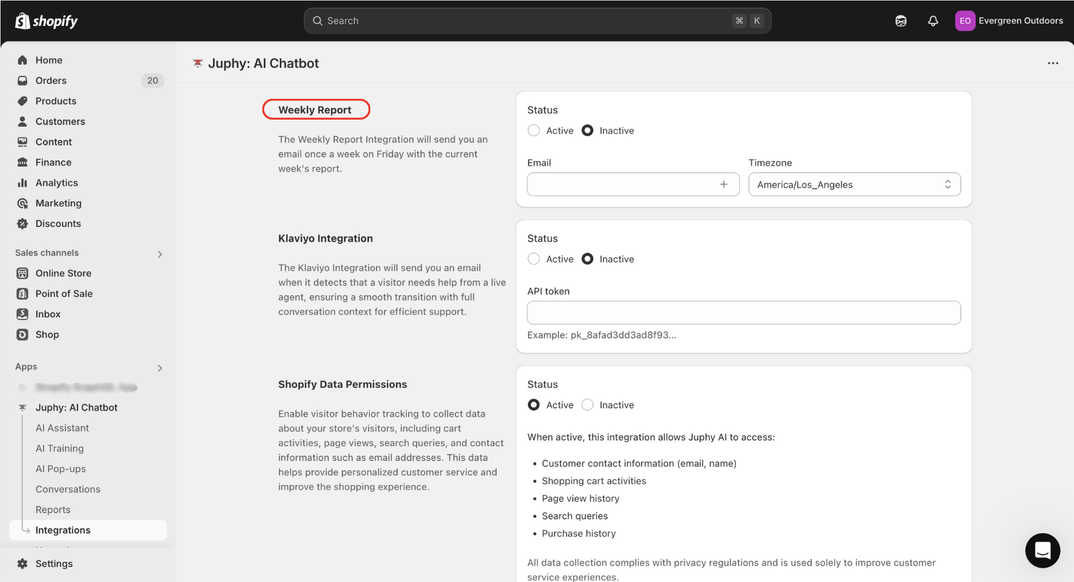Expand the Sales channels section
Image resolution: width=1074 pixels, height=582 pixels.
pos(159,254)
